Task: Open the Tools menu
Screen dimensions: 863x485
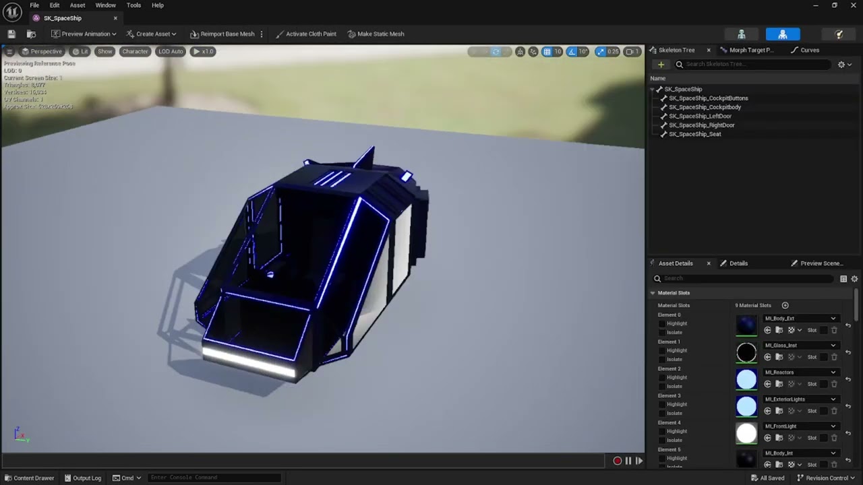Action: click(x=133, y=5)
